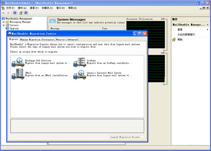Select the Exchange Web Services truck icon
This screenshot has width=211, height=151.
pyautogui.click(x=18, y=62)
